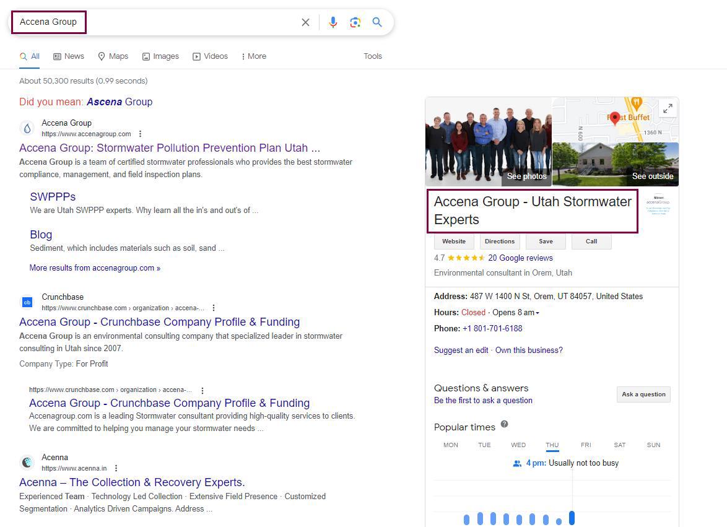Switch to the News tab
This screenshot has height=527, width=727.
coord(69,56)
